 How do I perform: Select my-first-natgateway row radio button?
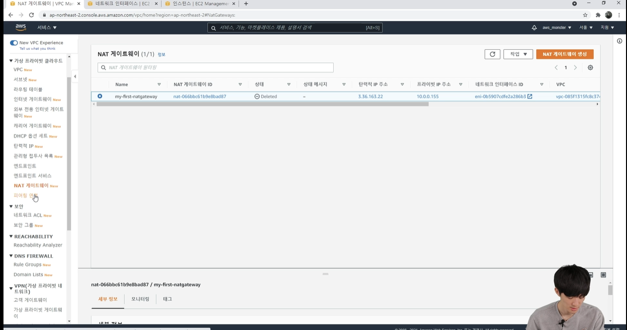(100, 96)
